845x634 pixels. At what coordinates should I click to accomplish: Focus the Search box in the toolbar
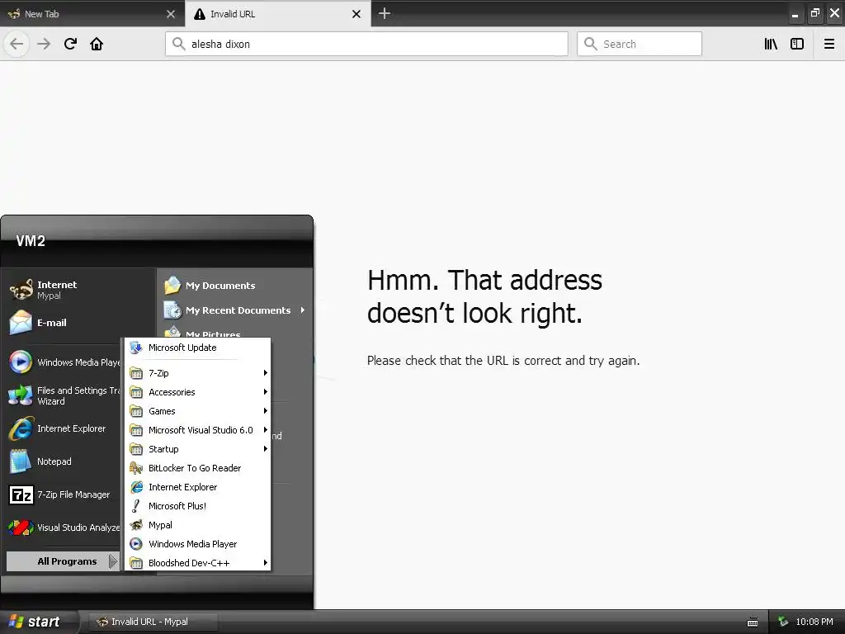pyautogui.click(x=640, y=44)
